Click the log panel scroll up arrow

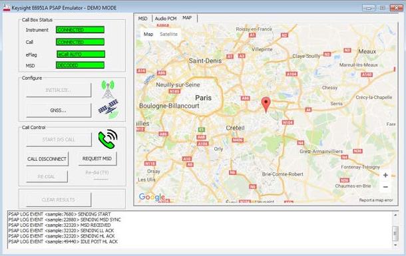pyautogui.click(x=395, y=215)
